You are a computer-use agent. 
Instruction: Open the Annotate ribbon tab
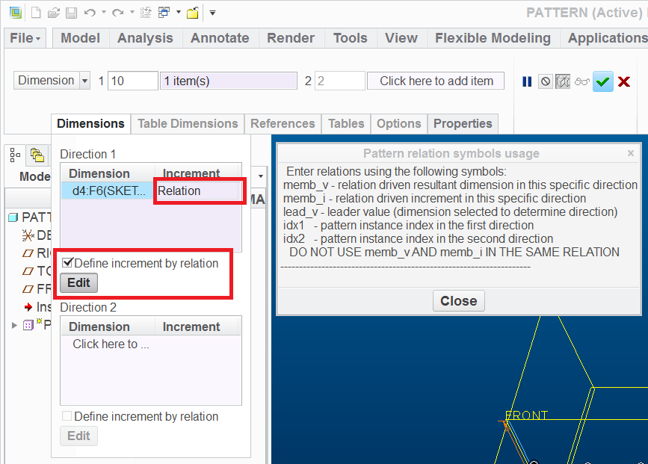pos(220,38)
